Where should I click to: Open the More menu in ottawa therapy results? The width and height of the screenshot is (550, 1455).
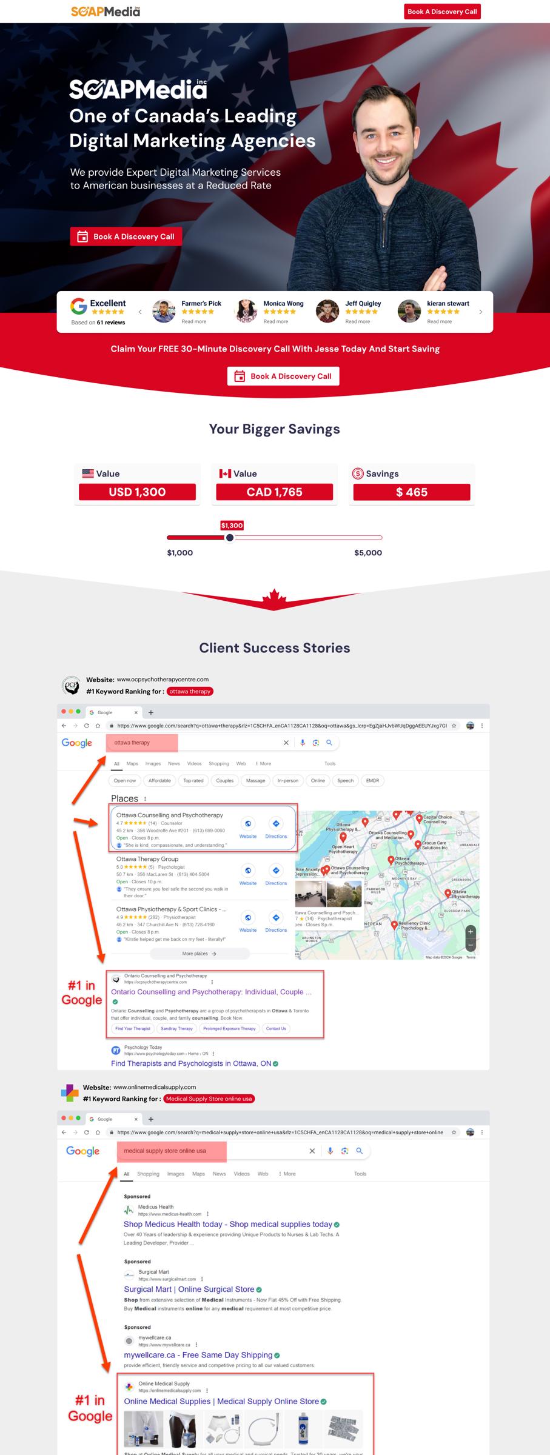(x=264, y=764)
